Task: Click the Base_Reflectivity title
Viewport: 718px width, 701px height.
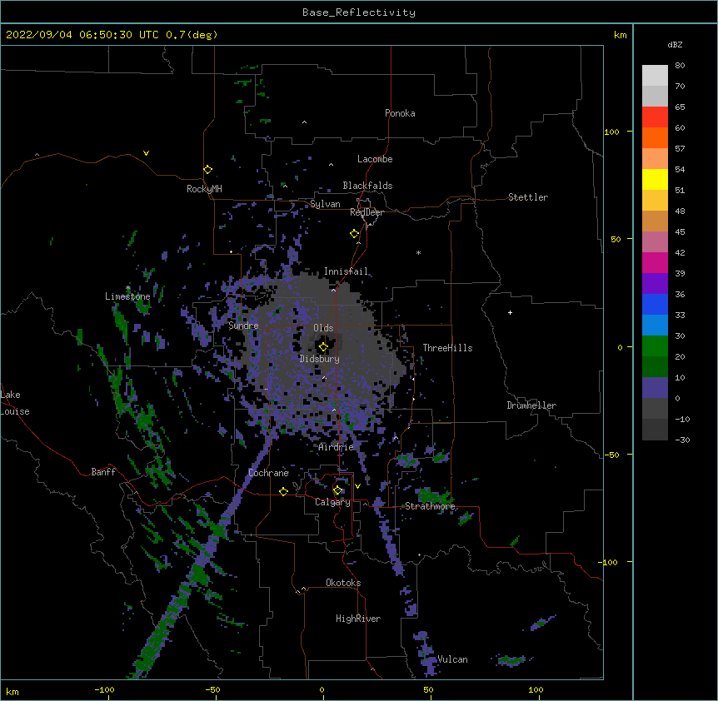Action: (x=359, y=12)
